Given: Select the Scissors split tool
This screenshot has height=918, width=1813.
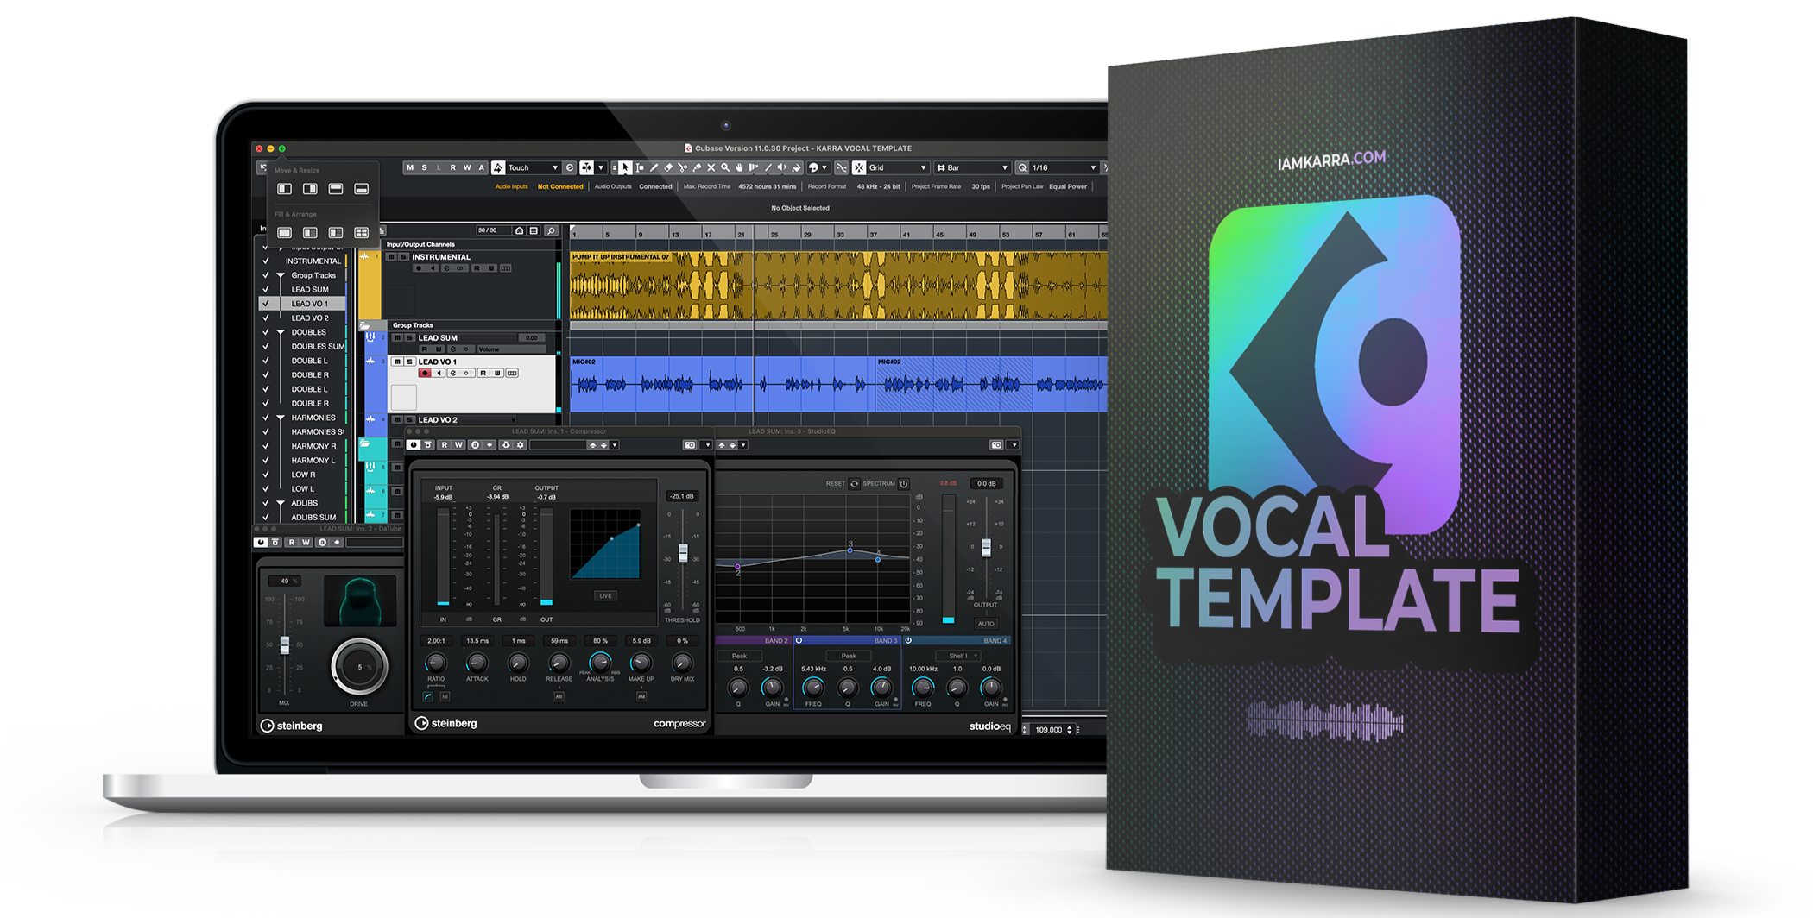Looking at the screenshot, I should tap(682, 168).
